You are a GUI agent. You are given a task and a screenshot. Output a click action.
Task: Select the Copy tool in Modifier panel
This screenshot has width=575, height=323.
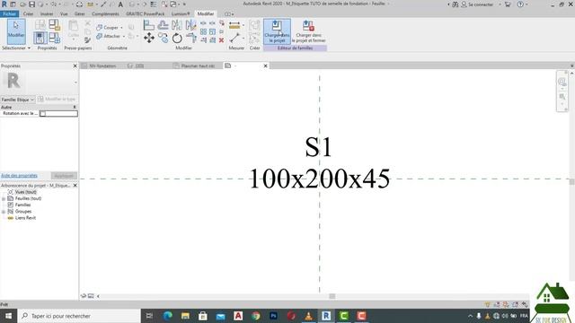coord(163,38)
